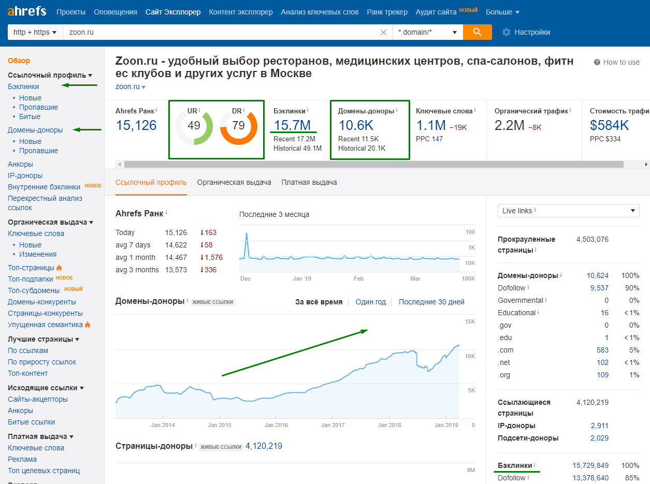Click the orange search magnifier button
Screen dimensions: 650x484
[477, 32]
